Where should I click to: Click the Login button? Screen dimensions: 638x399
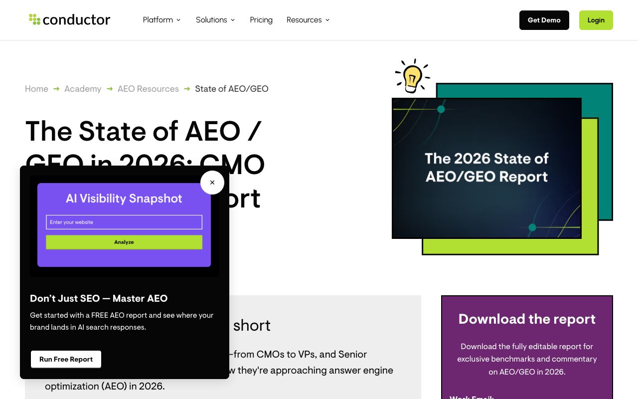[596, 20]
